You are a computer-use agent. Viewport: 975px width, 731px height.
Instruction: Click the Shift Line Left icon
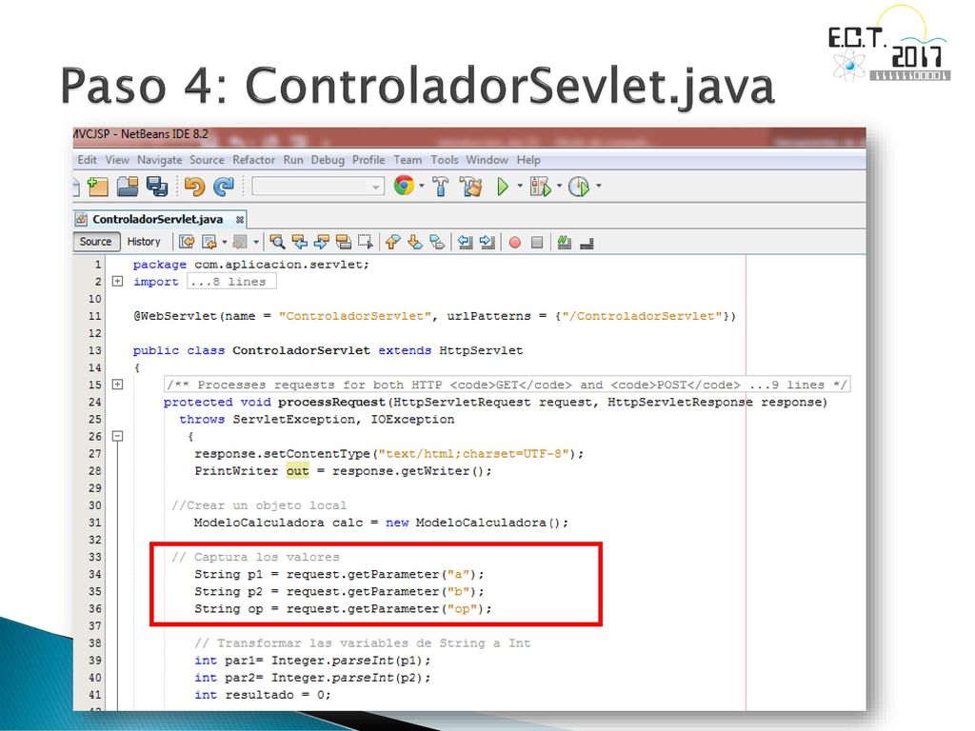(x=465, y=242)
